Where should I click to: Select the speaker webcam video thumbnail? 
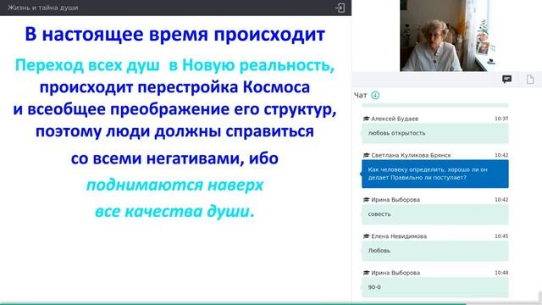[448, 36]
